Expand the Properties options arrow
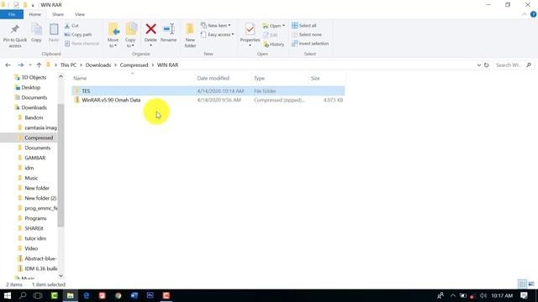Viewport: 538px width, 302px height. (x=250, y=45)
